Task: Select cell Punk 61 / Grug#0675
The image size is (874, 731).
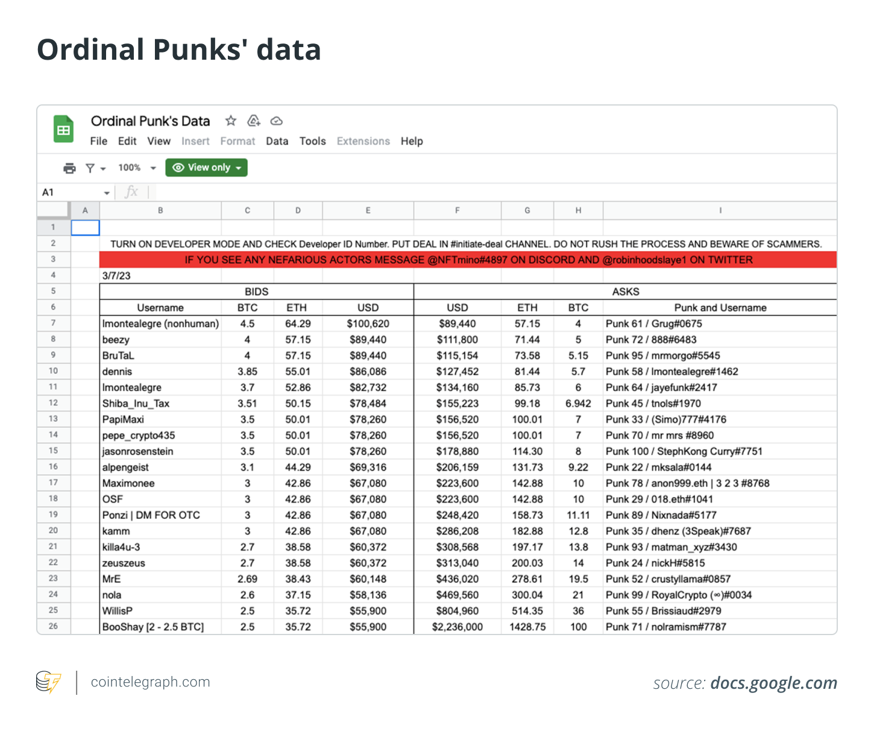Action: (720, 323)
